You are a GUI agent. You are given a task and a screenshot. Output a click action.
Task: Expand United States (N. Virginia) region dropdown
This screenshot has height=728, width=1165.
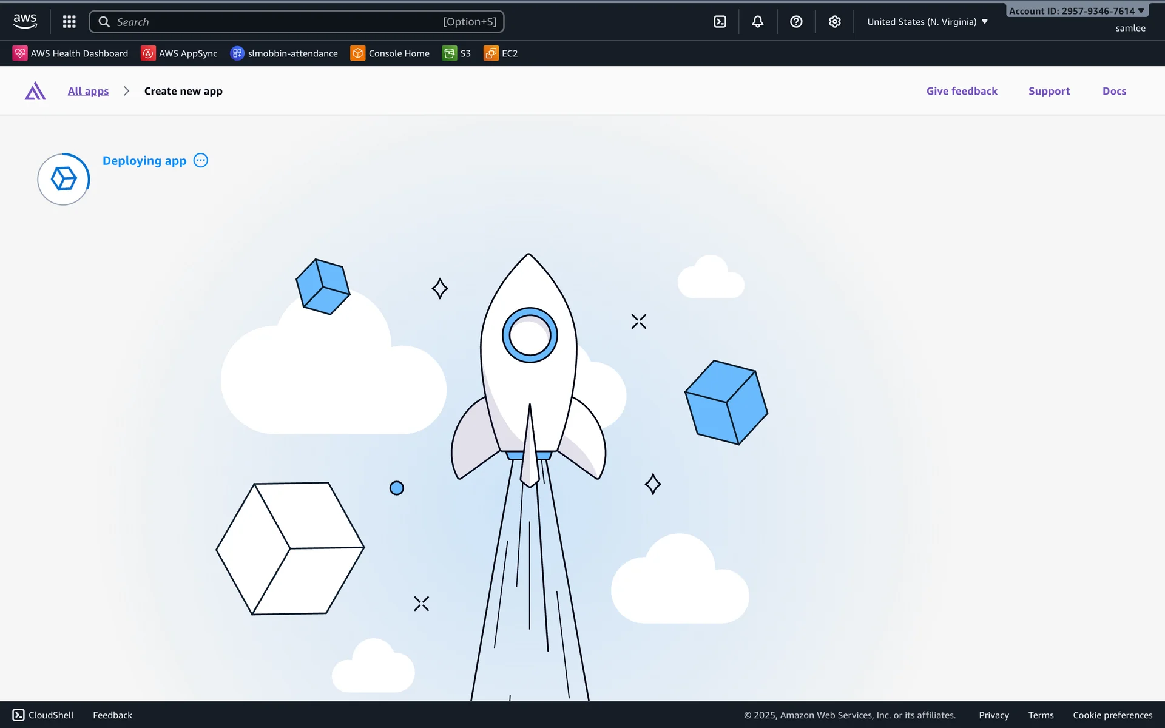(927, 22)
